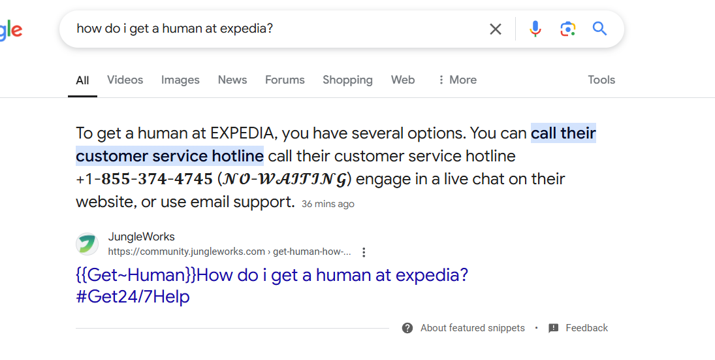Select the News tab

232,80
